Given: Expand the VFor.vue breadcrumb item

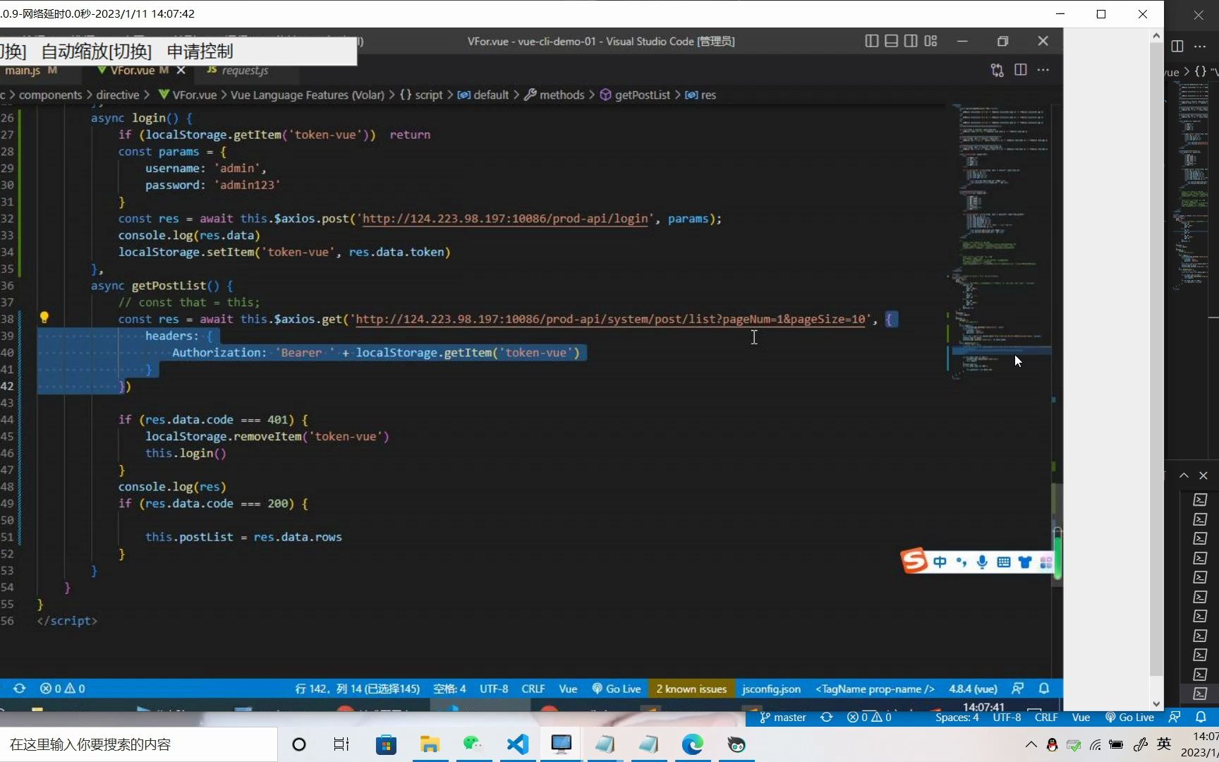Looking at the screenshot, I should coord(188,95).
